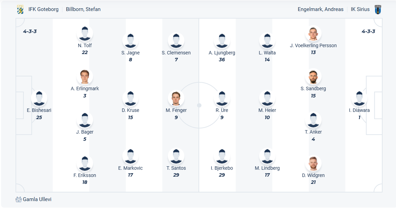Click the IK Sirius club crest

(x=378, y=9)
